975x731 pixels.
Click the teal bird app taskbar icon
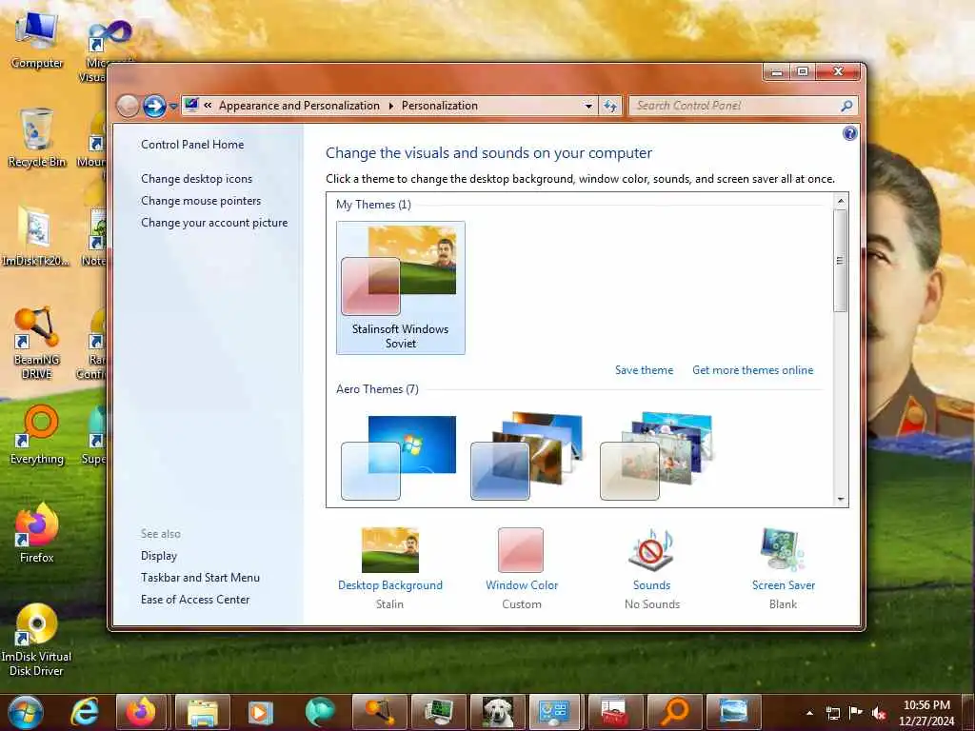tap(320, 712)
